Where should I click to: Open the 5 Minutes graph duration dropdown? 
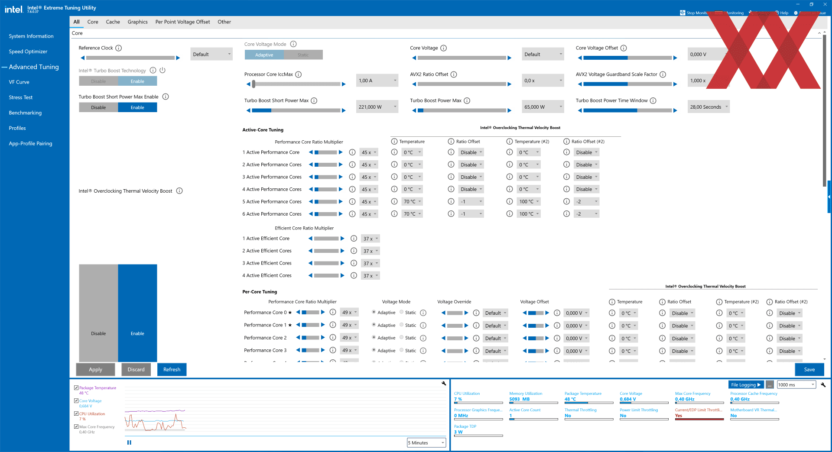coord(426,442)
